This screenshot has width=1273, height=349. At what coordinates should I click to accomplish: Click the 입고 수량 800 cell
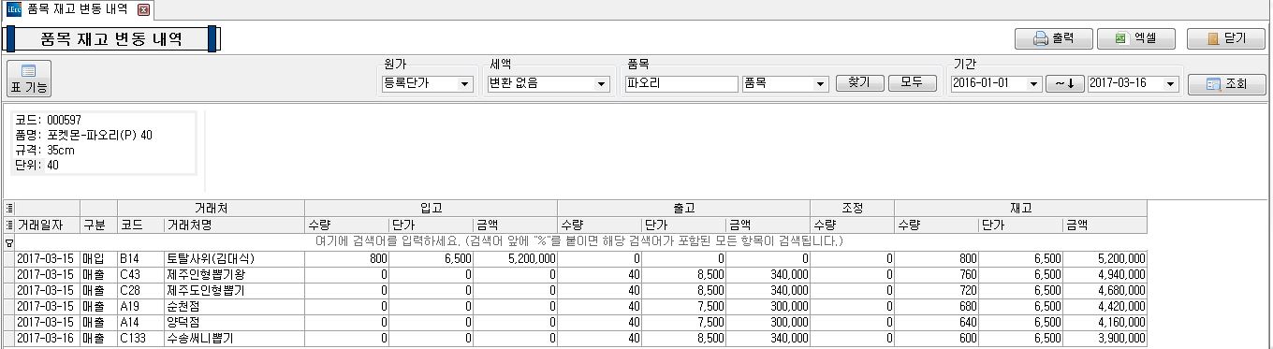347,257
